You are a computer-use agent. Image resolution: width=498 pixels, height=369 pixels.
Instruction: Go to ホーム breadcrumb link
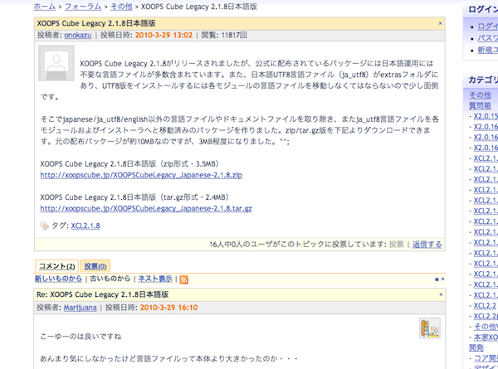tap(45, 7)
